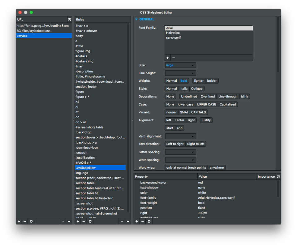Collapse the GENERAL section disclosure triangle
This screenshot has width=297, height=247.
click(x=136, y=19)
